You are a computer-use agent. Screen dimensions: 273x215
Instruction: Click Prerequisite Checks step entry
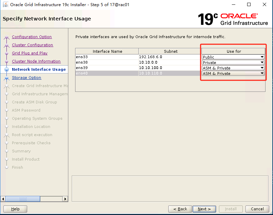coord(31,143)
